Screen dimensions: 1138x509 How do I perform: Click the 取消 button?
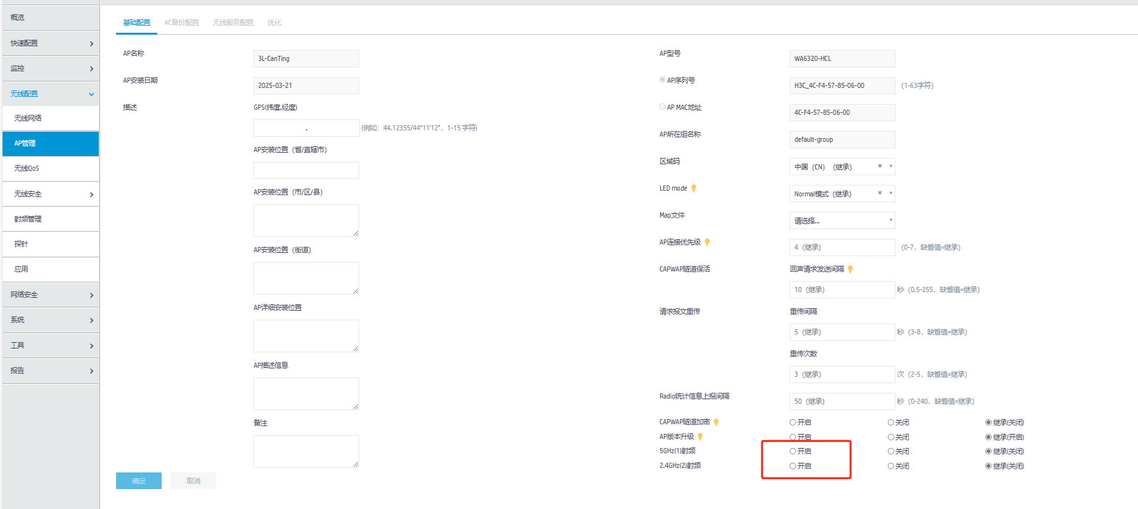193,481
